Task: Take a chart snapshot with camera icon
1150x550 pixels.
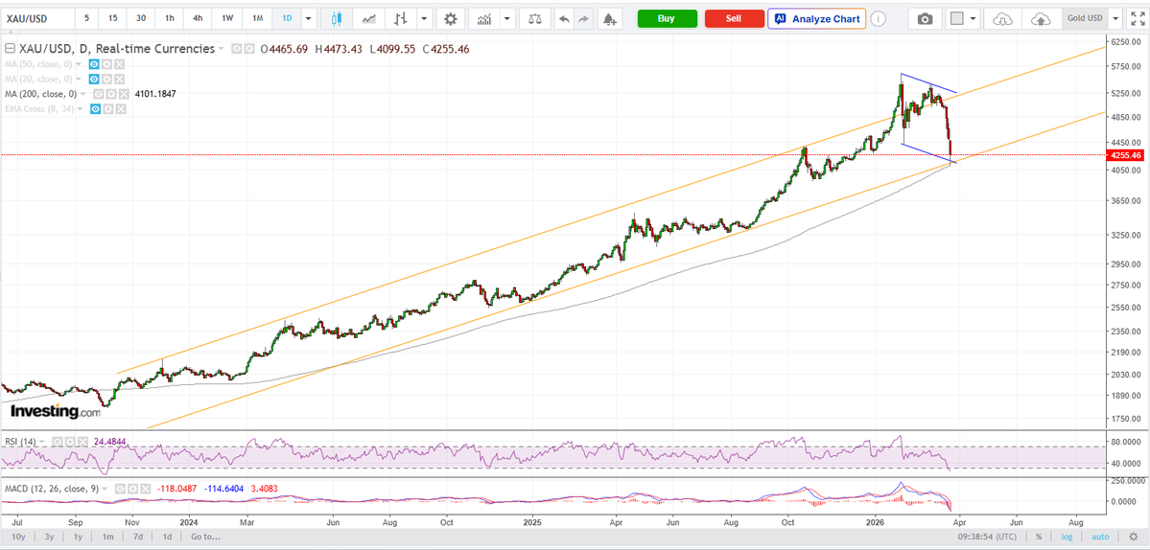Action: (926, 18)
